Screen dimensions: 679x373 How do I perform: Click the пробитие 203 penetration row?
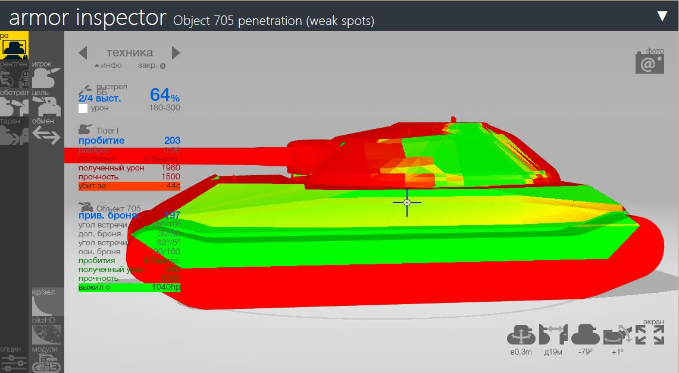130,140
